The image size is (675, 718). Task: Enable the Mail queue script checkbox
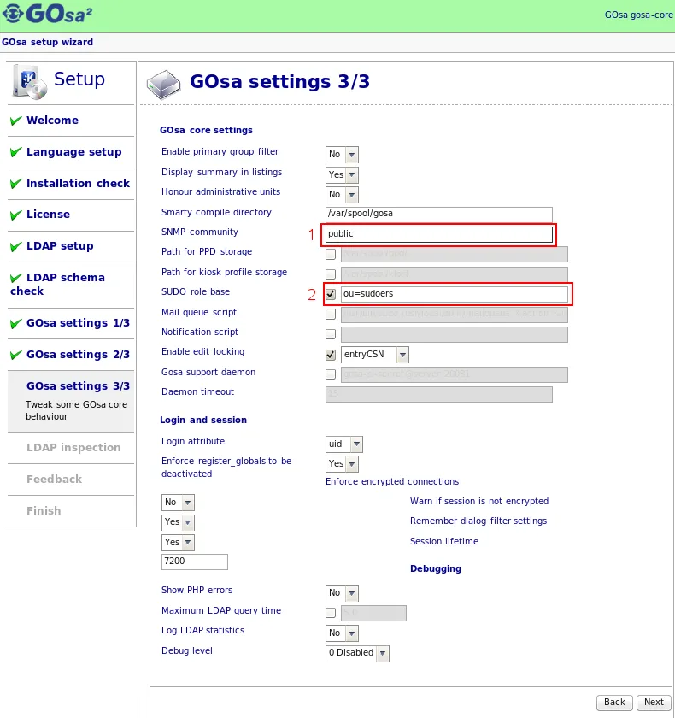pyautogui.click(x=331, y=315)
